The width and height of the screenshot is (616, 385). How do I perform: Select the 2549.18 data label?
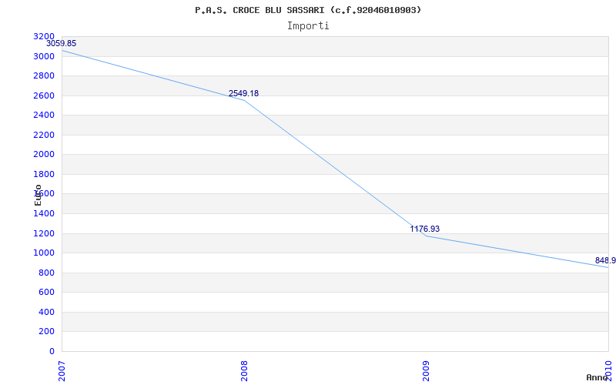click(243, 93)
